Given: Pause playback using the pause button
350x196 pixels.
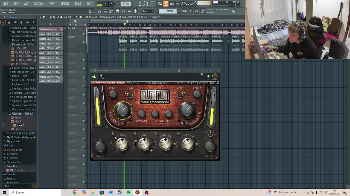Looking at the screenshot, I should pyautogui.click(x=106, y=4).
